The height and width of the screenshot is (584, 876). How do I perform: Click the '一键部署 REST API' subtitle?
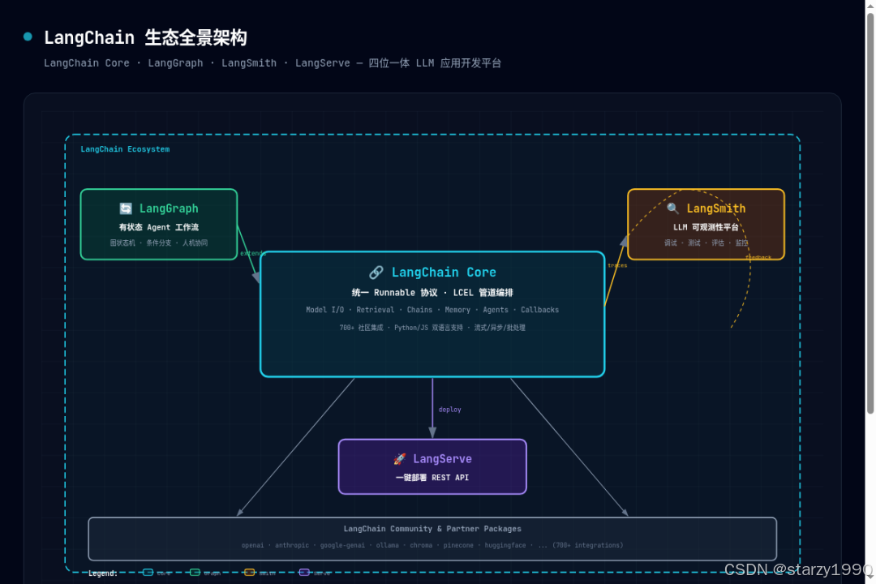(x=432, y=477)
